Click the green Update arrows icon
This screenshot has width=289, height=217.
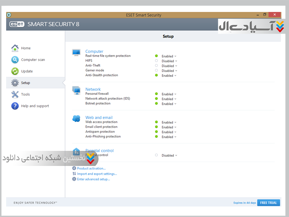tap(15, 71)
